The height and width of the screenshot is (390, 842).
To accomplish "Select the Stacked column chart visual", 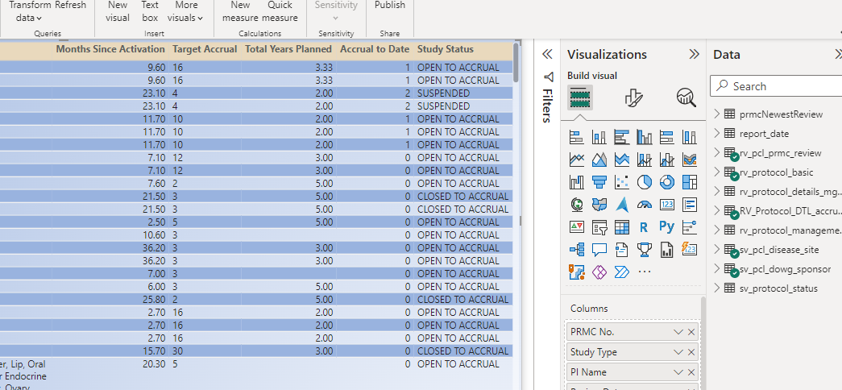I will [x=599, y=137].
